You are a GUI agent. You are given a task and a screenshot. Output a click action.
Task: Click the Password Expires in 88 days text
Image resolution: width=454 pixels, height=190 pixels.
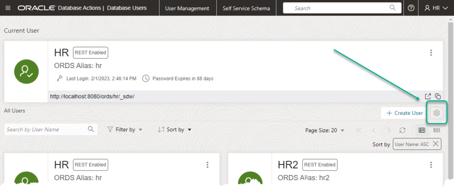183,78
